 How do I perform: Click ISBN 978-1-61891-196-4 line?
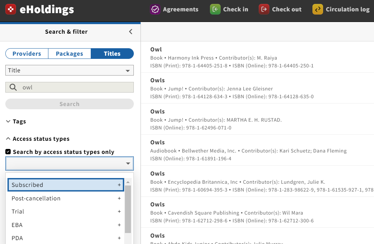click(x=191, y=159)
